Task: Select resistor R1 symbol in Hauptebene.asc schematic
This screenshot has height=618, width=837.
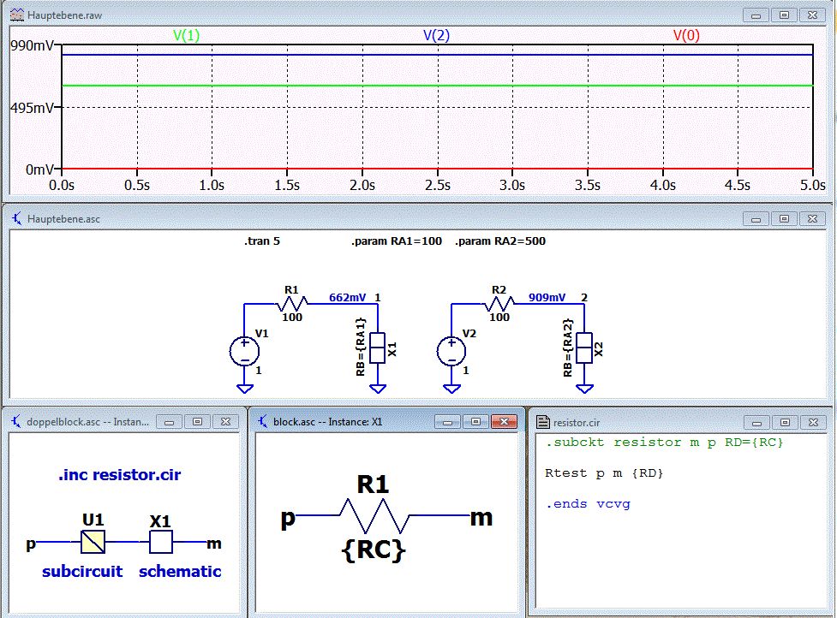Action: click(x=291, y=304)
